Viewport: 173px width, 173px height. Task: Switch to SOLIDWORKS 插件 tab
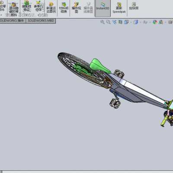[12, 21]
